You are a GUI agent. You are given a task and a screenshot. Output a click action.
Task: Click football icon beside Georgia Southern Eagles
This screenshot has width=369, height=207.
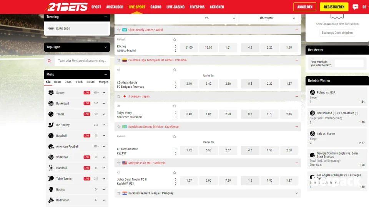[x=312, y=155]
